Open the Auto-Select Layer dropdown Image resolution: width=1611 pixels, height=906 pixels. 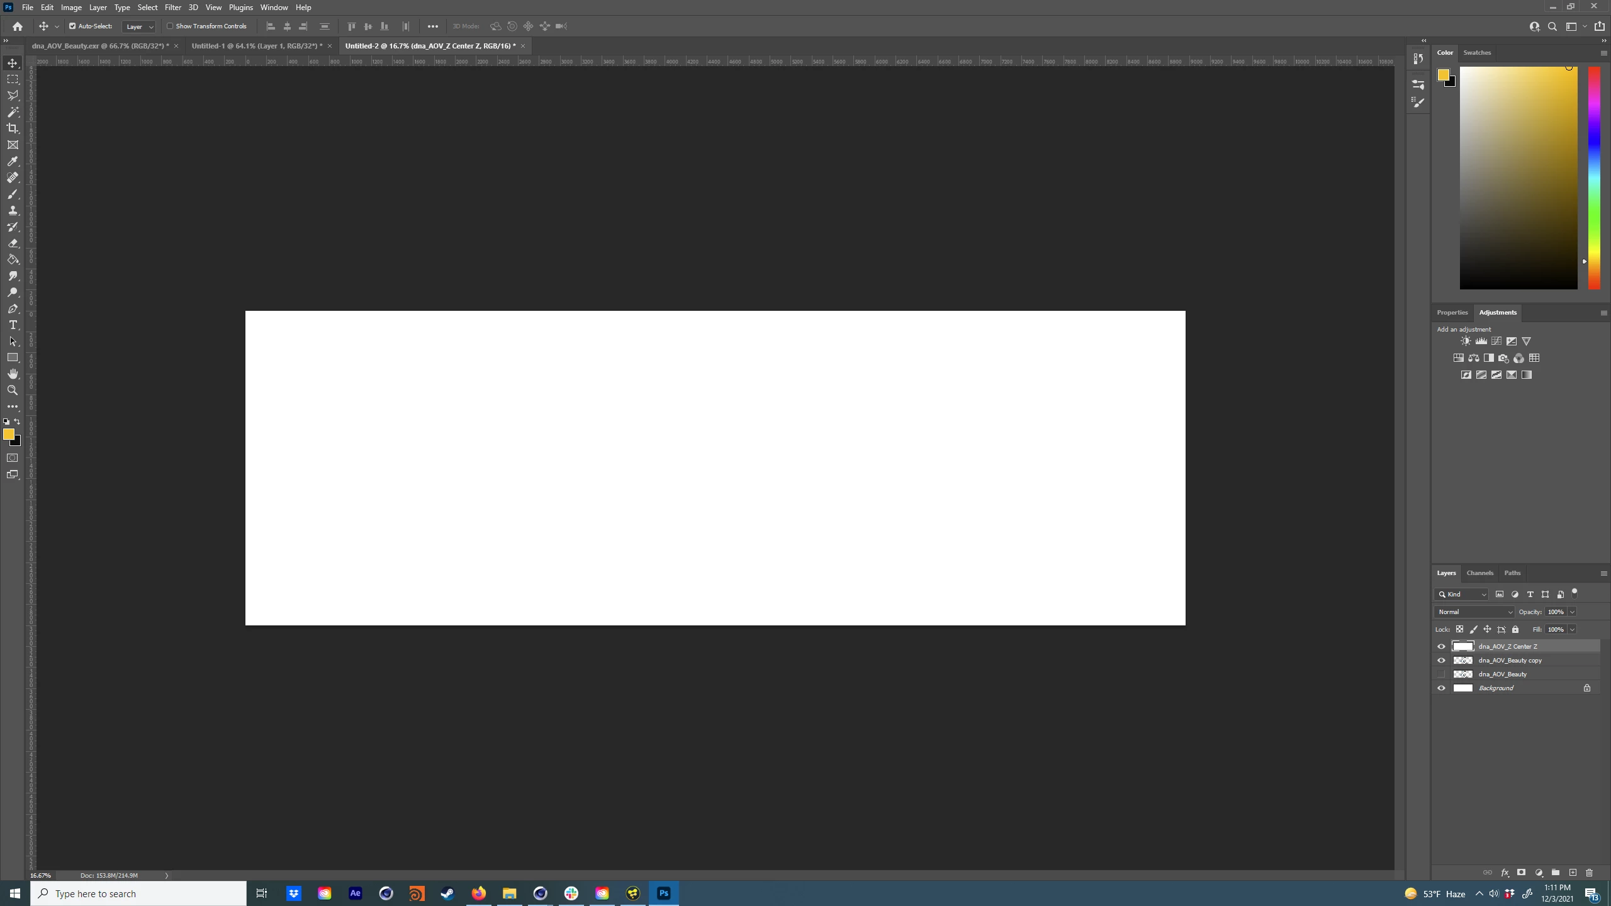pos(139,26)
